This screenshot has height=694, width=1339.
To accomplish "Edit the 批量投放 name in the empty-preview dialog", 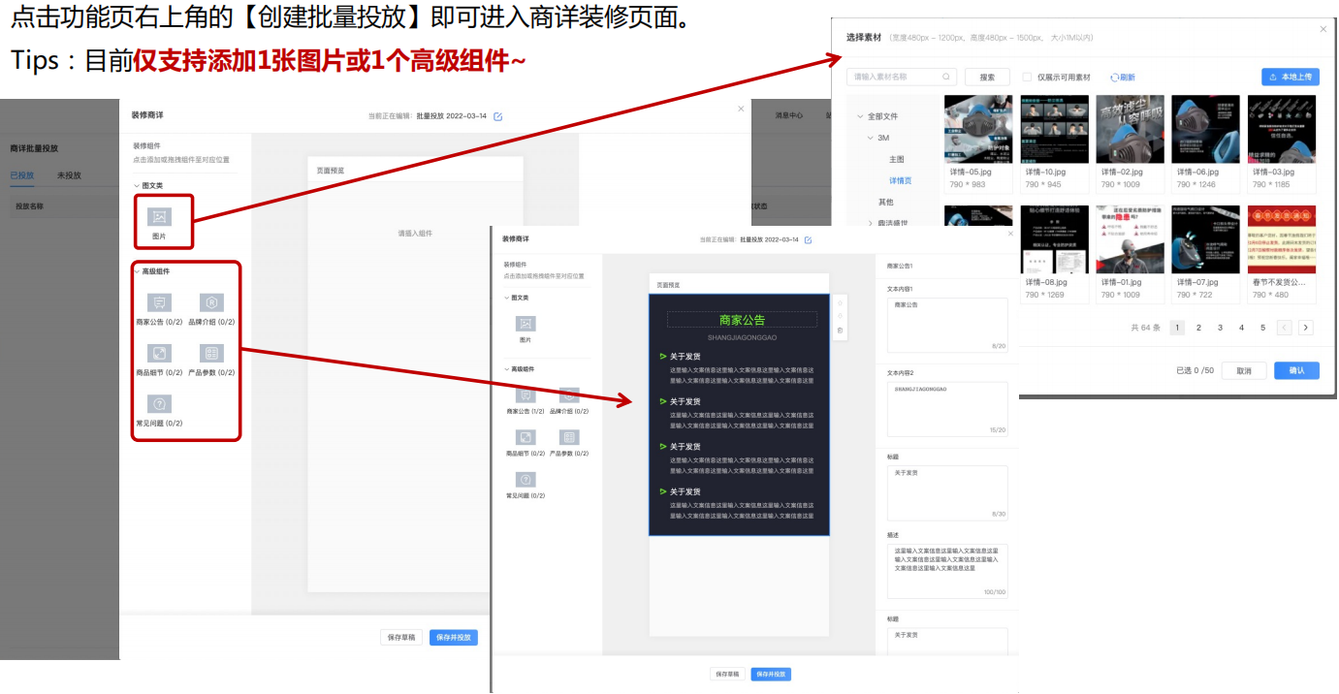I will [x=498, y=116].
